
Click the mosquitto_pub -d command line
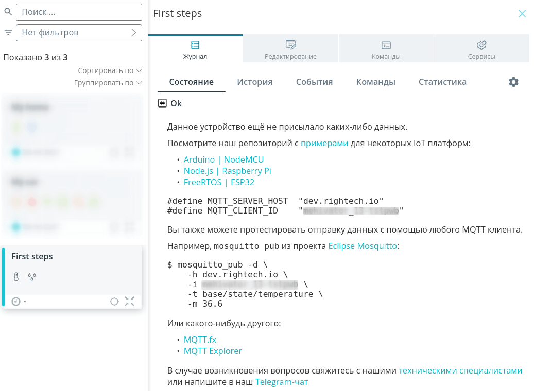[218, 265]
